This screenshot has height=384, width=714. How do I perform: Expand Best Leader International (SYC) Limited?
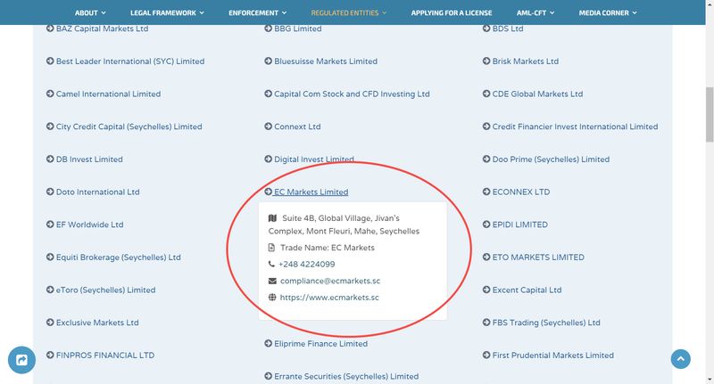click(130, 61)
